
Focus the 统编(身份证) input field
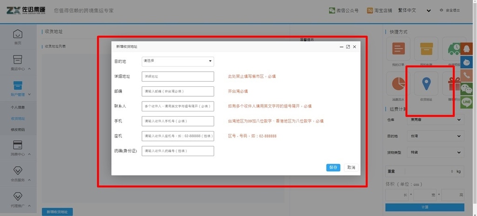pyautogui.click(x=177, y=151)
